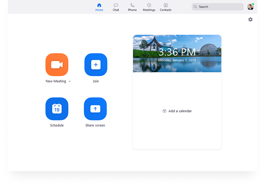Click the Share screen text label

(x=95, y=125)
